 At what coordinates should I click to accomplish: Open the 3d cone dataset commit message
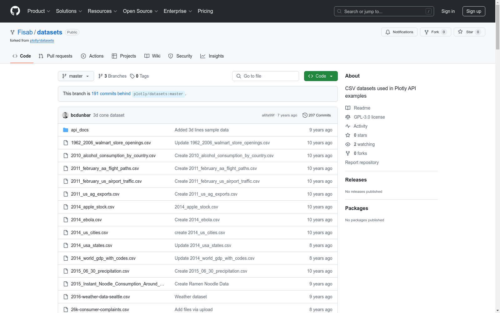pos(109,115)
